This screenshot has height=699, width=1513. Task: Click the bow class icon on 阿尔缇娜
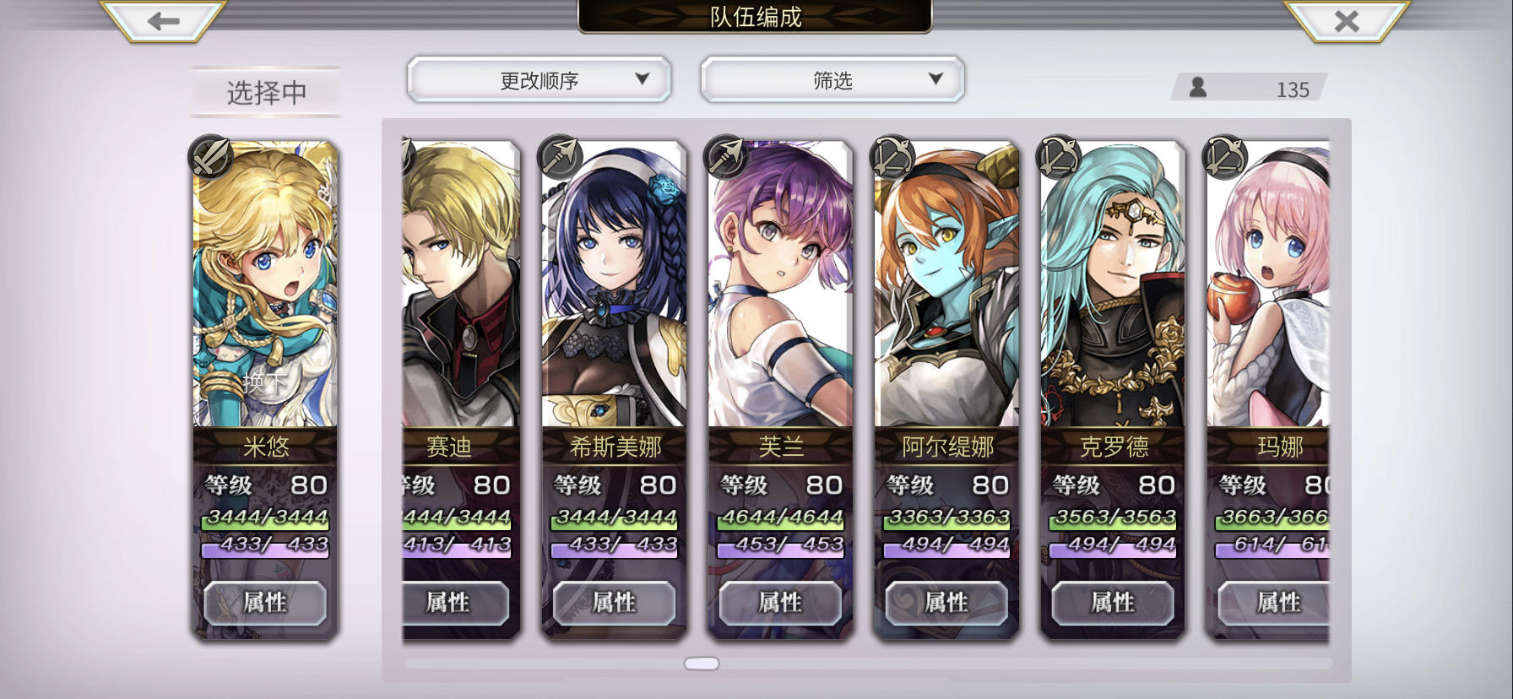tap(892, 156)
